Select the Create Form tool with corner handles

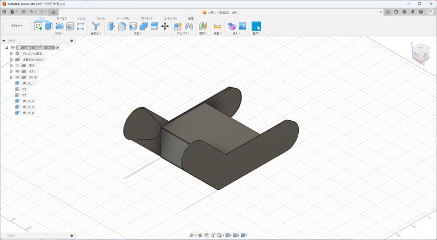(x=80, y=26)
